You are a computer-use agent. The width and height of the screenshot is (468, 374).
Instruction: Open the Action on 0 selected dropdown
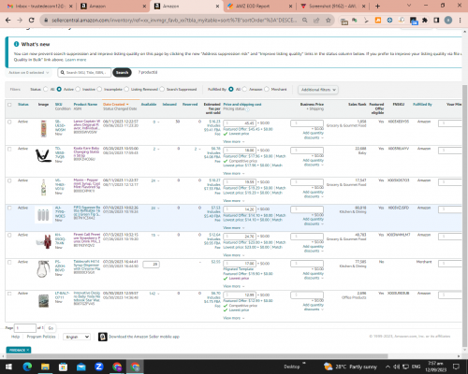28,72
